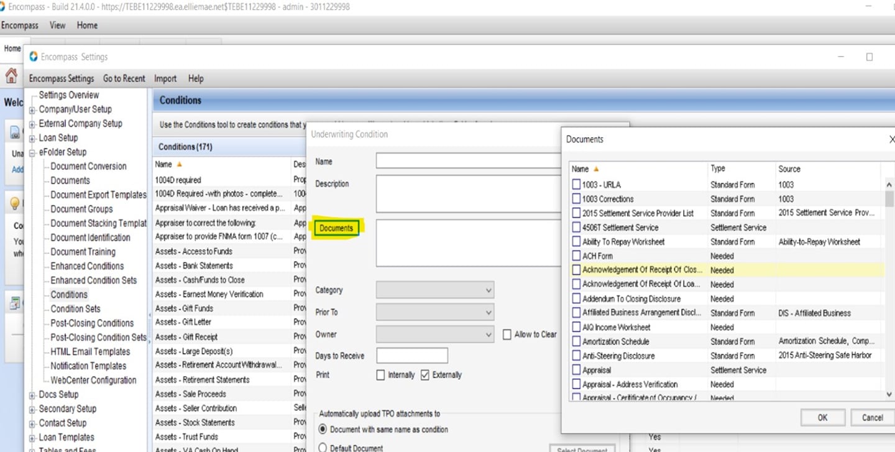Check the 1003 - URLA document checkbox
895x452 pixels.
click(x=576, y=185)
